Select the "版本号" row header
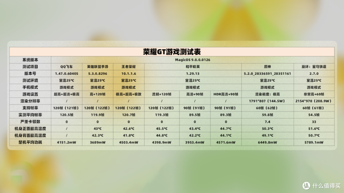 point(30,73)
